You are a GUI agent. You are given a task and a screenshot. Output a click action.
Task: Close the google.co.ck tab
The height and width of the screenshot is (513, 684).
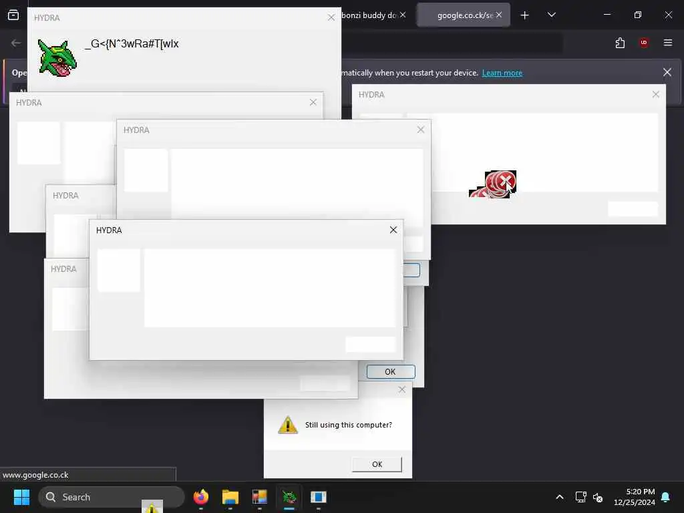(x=499, y=15)
